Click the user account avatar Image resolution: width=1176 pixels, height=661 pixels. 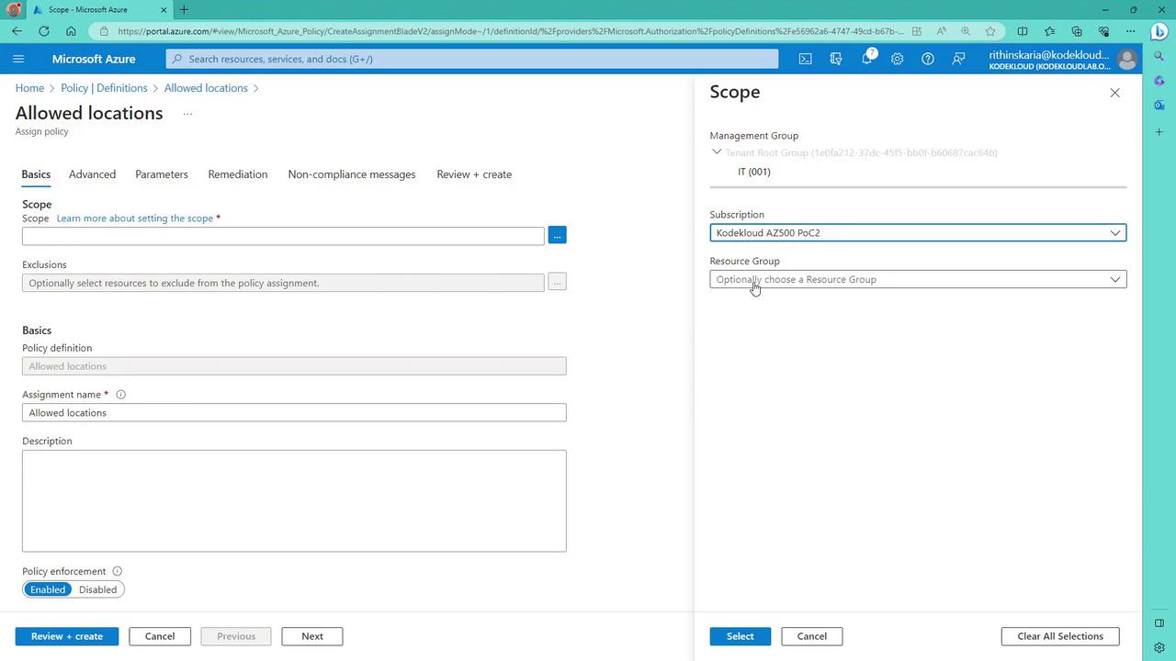pos(1127,60)
